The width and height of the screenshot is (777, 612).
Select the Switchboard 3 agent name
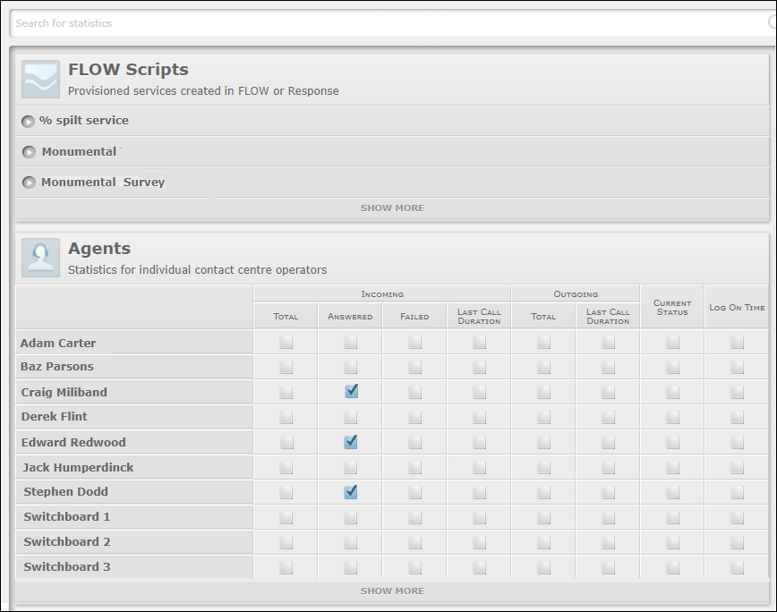point(67,567)
